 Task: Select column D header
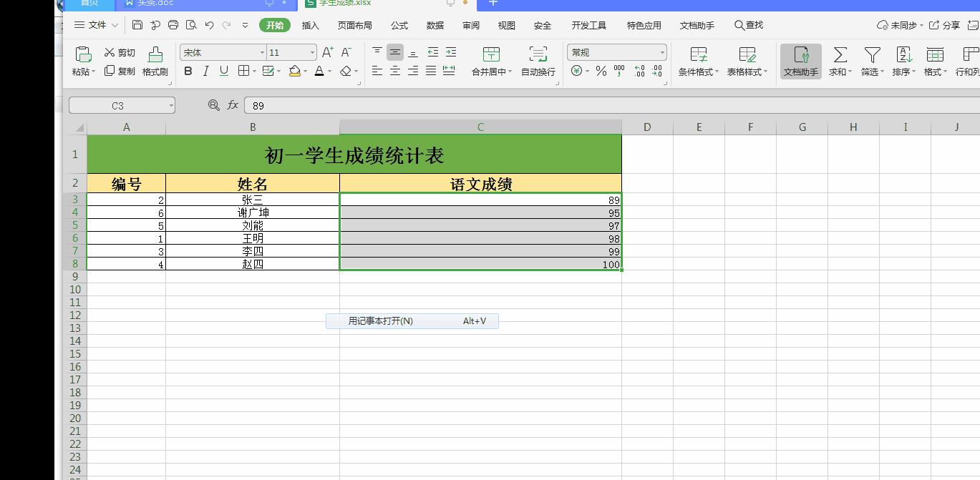pyautogui.click(x=647, y=127)
